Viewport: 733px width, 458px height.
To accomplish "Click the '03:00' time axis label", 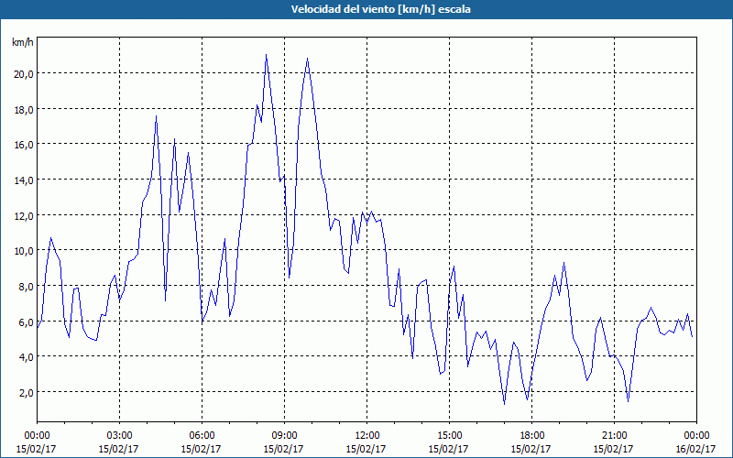I will (x=119, y=436).
